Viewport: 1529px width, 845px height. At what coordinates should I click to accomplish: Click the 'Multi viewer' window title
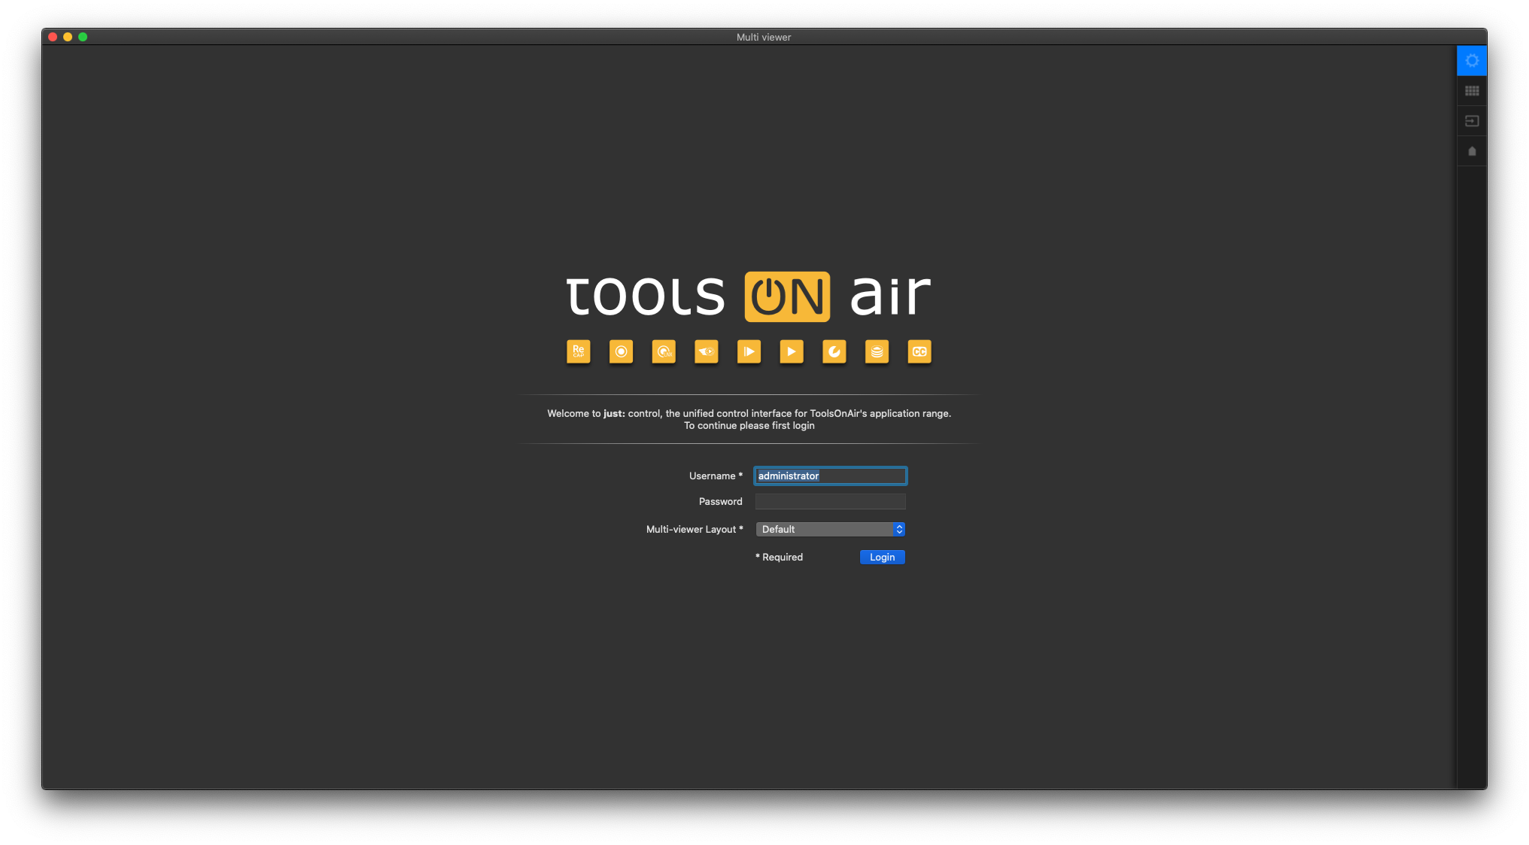pos(764,37)
